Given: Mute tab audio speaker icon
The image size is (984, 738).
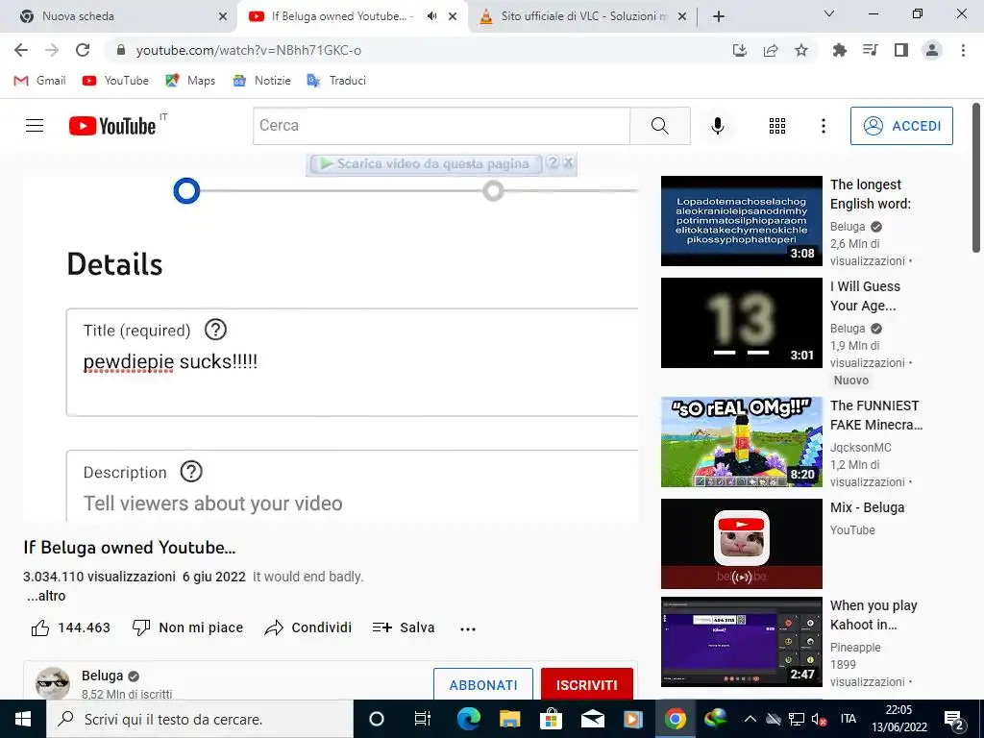Looking at the screenshot, I should (431, 16).
